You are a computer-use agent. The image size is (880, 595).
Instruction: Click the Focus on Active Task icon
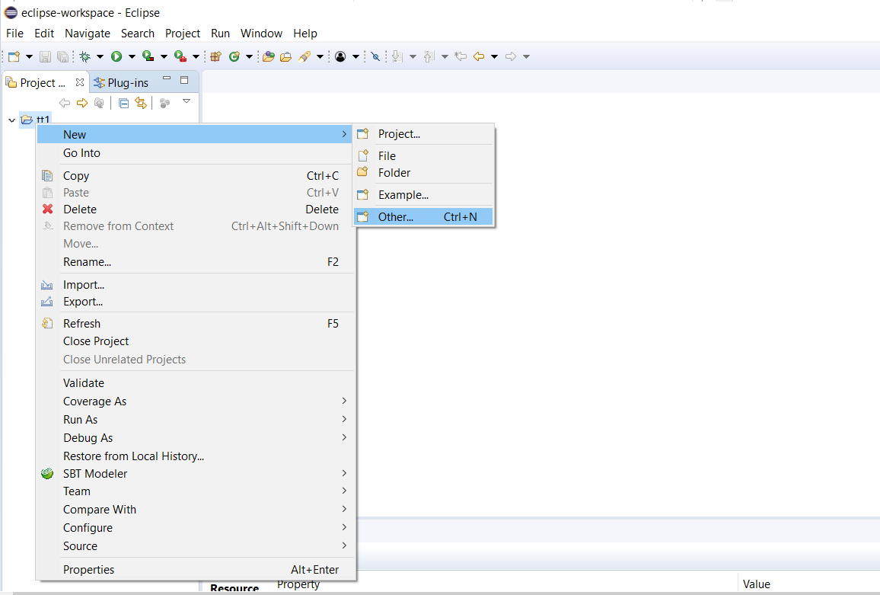pos(165,104)
